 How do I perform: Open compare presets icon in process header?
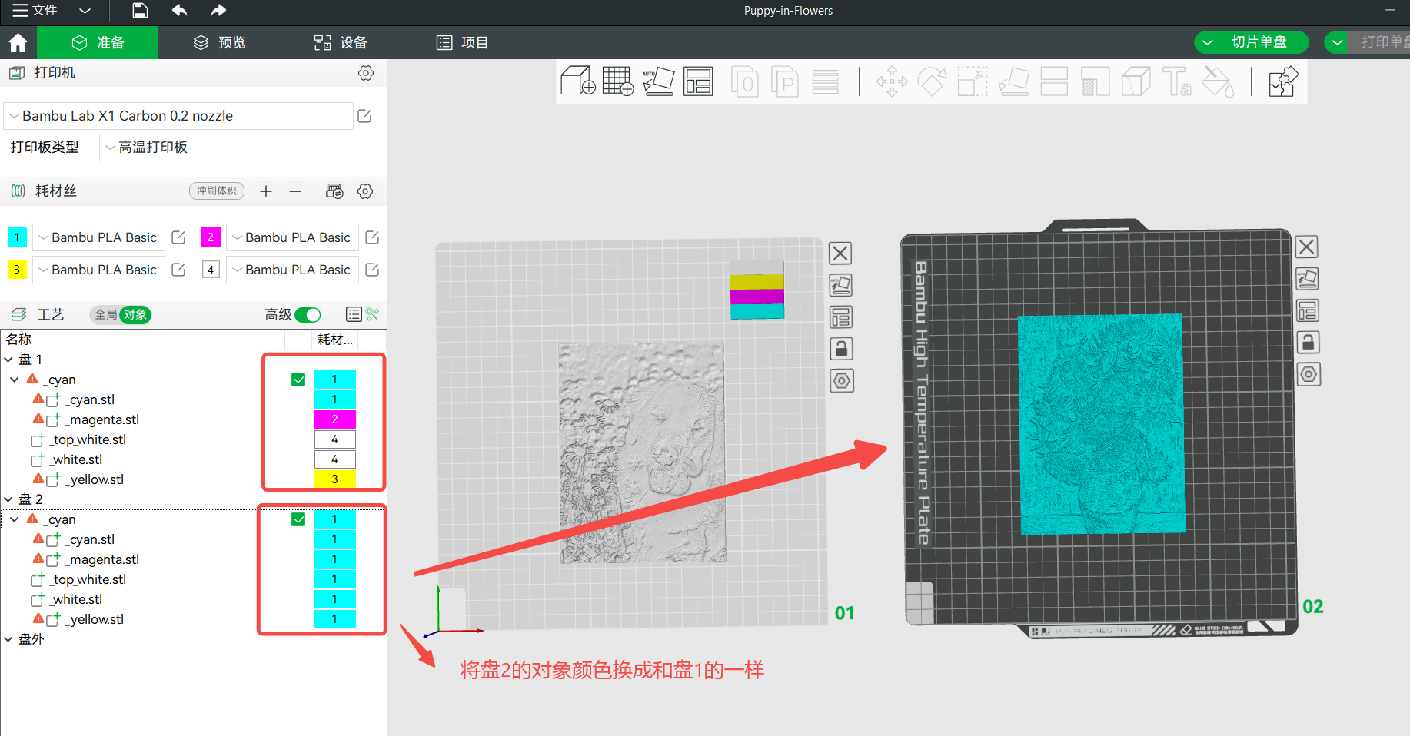pos(373,314)
